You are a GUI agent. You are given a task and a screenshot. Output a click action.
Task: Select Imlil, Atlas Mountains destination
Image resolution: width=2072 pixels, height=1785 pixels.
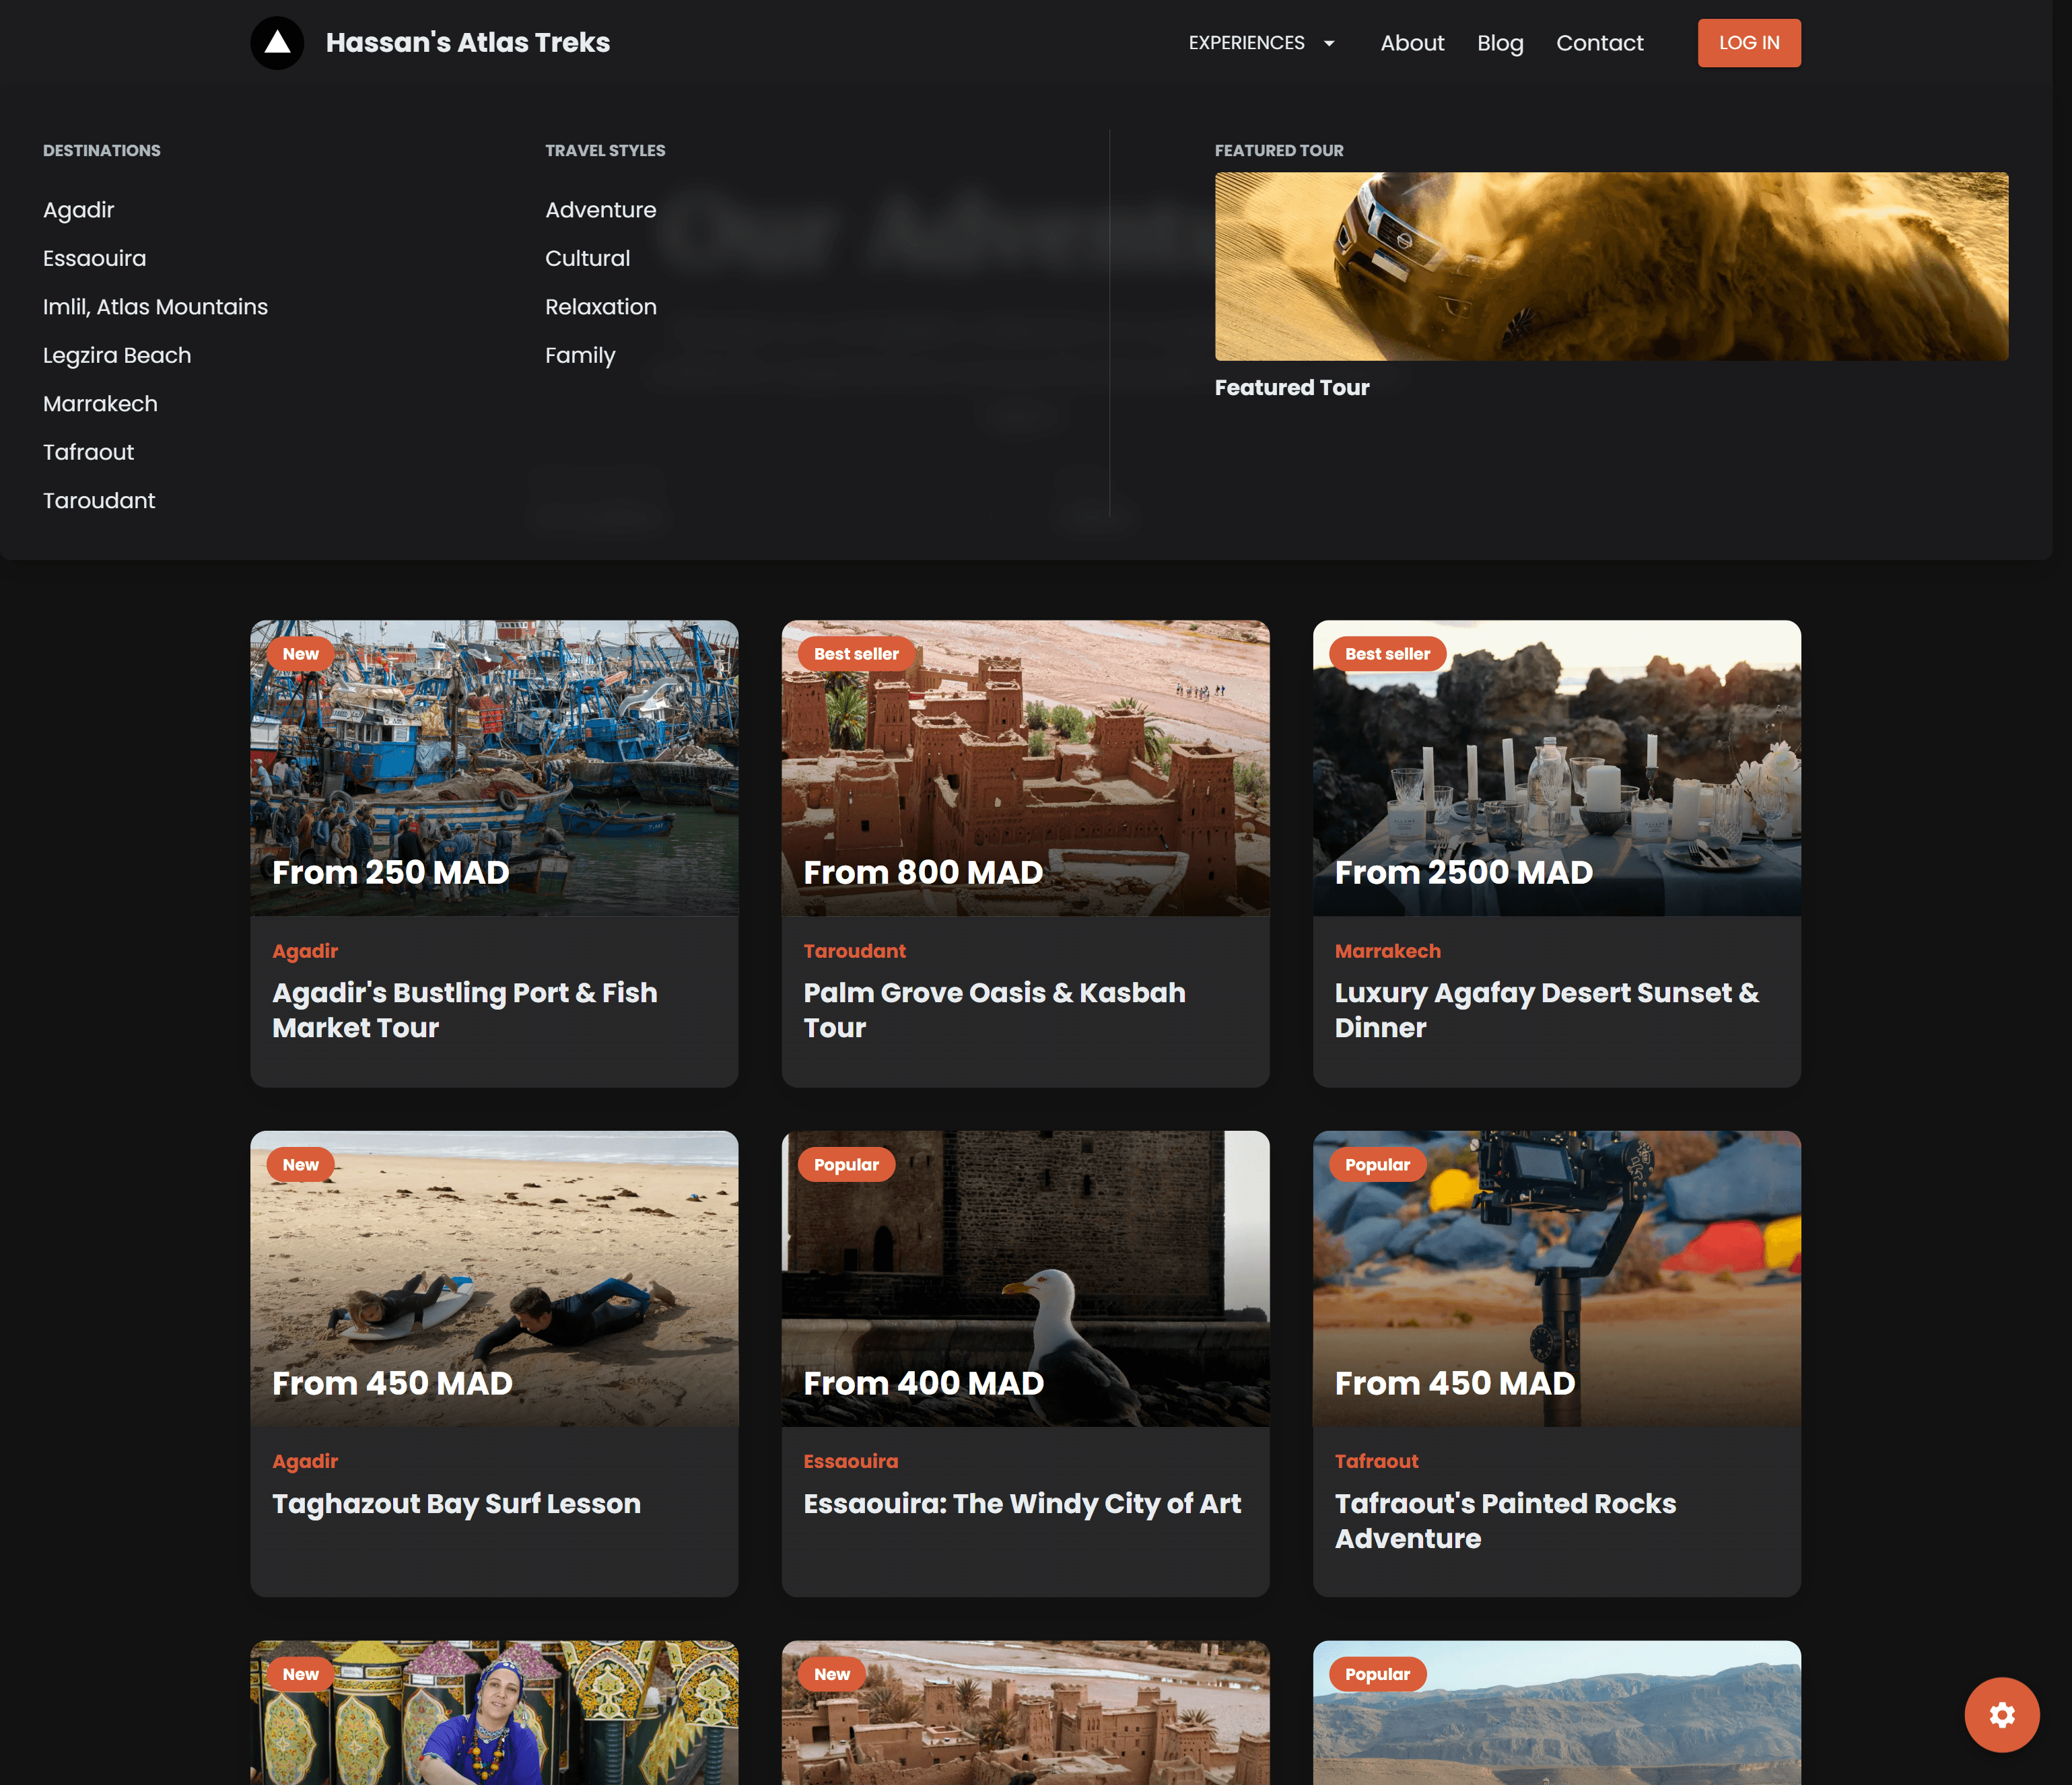[x=156, y=307]
